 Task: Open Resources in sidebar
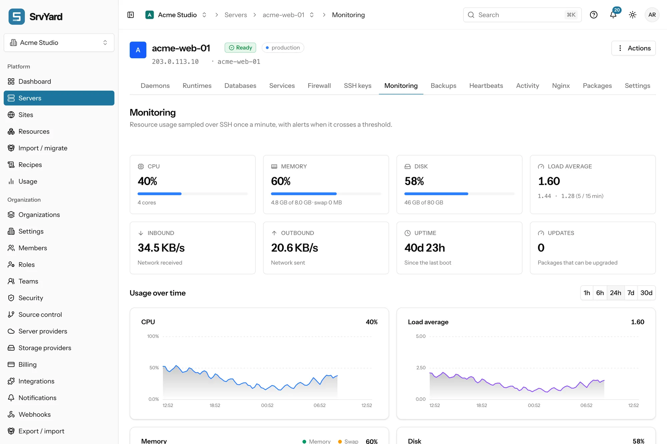(59, 132)
